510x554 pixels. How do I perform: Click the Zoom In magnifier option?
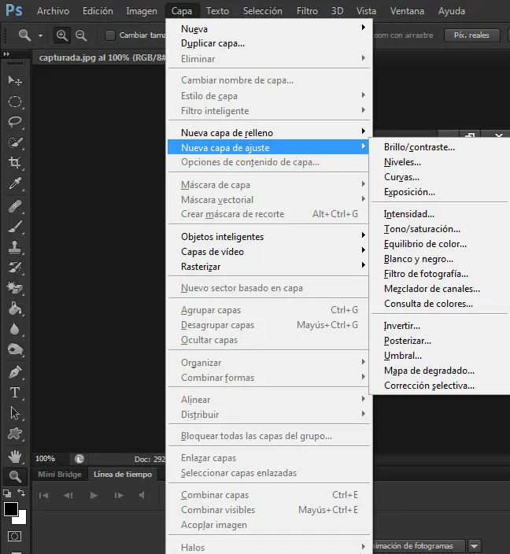[62, 35]
